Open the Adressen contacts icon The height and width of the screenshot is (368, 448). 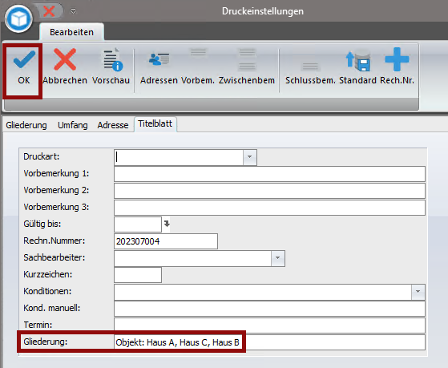[x=159, y=59]
